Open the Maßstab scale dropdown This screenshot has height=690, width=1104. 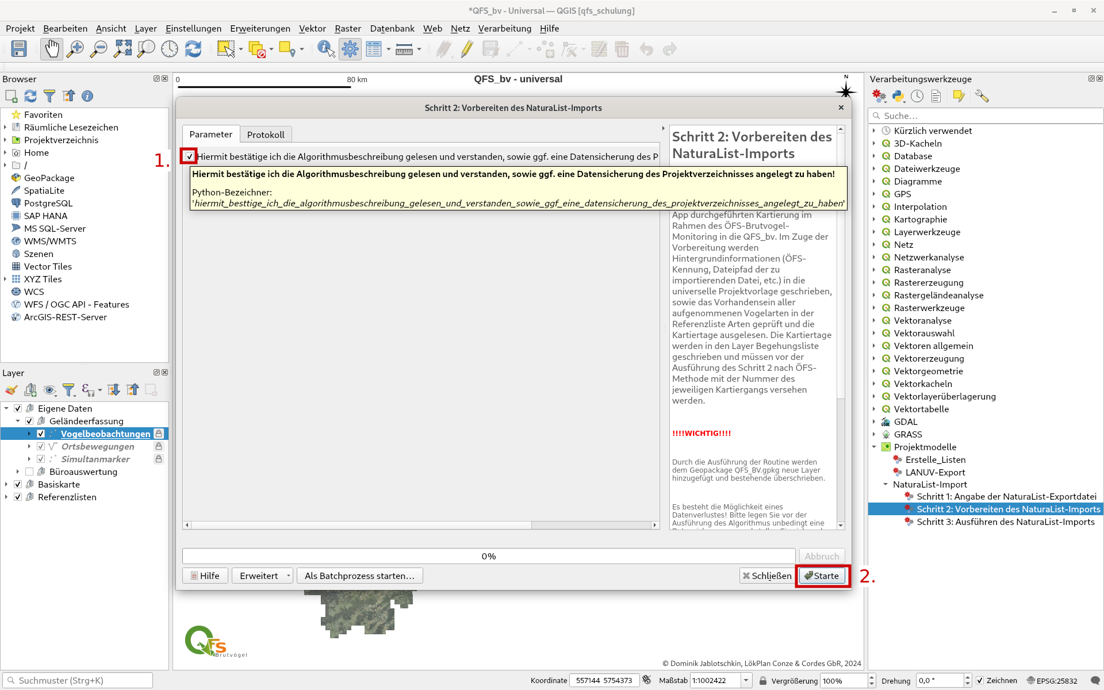tap(746, 681)
